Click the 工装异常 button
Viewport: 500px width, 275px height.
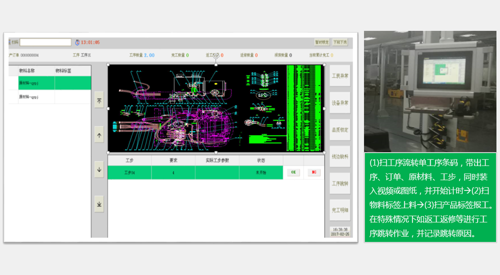[340, 75]
